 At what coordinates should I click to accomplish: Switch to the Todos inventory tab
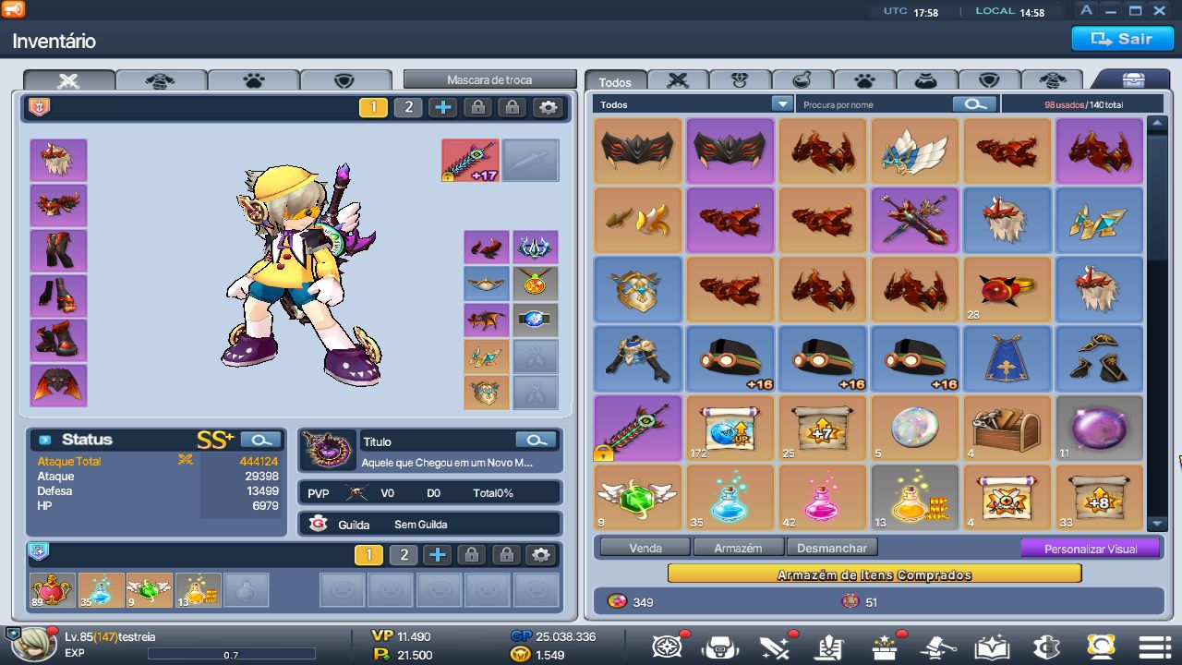(x=615, y=81)
